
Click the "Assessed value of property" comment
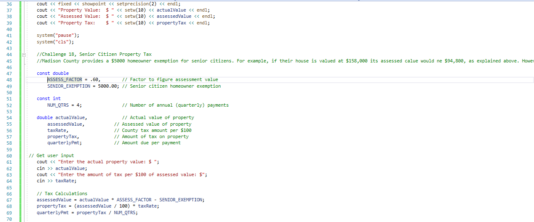[153, 124]
